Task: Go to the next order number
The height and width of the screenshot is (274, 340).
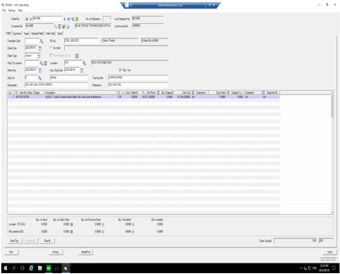Action: tap(65, 19)
